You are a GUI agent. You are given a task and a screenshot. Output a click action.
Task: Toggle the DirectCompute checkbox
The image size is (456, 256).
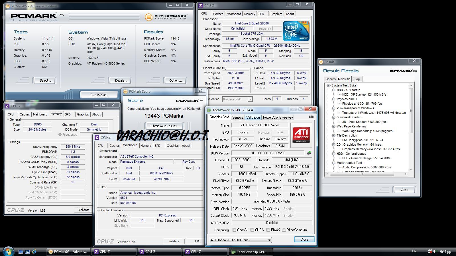pos(284,230)
